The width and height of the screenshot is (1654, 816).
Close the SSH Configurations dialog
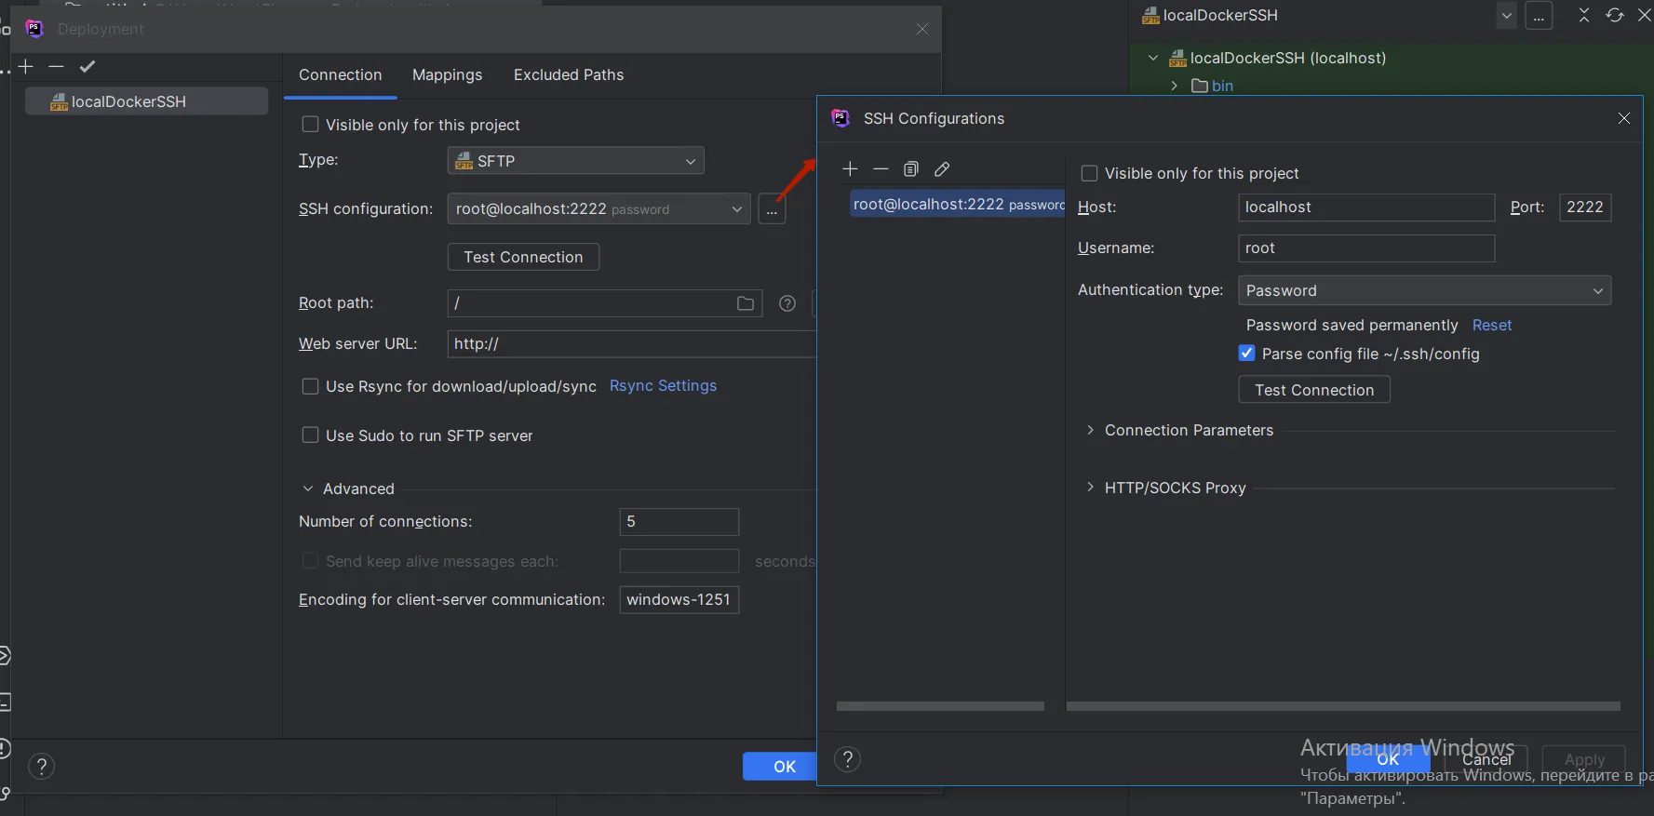pyautogui.click(x=1624, y=118)
